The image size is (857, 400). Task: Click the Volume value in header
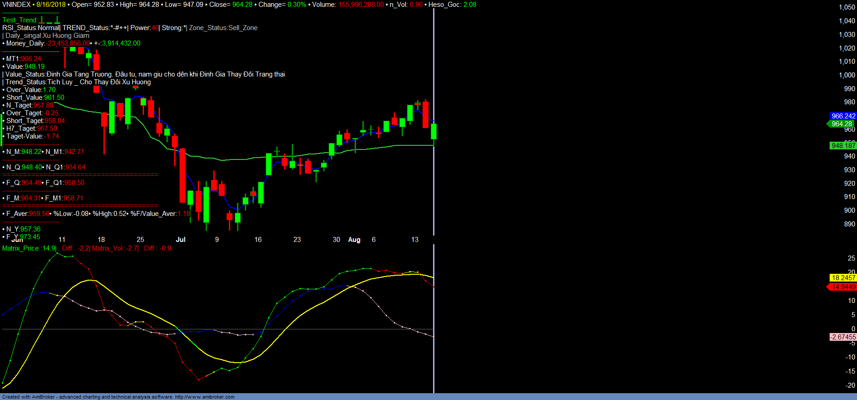(361, 5)
